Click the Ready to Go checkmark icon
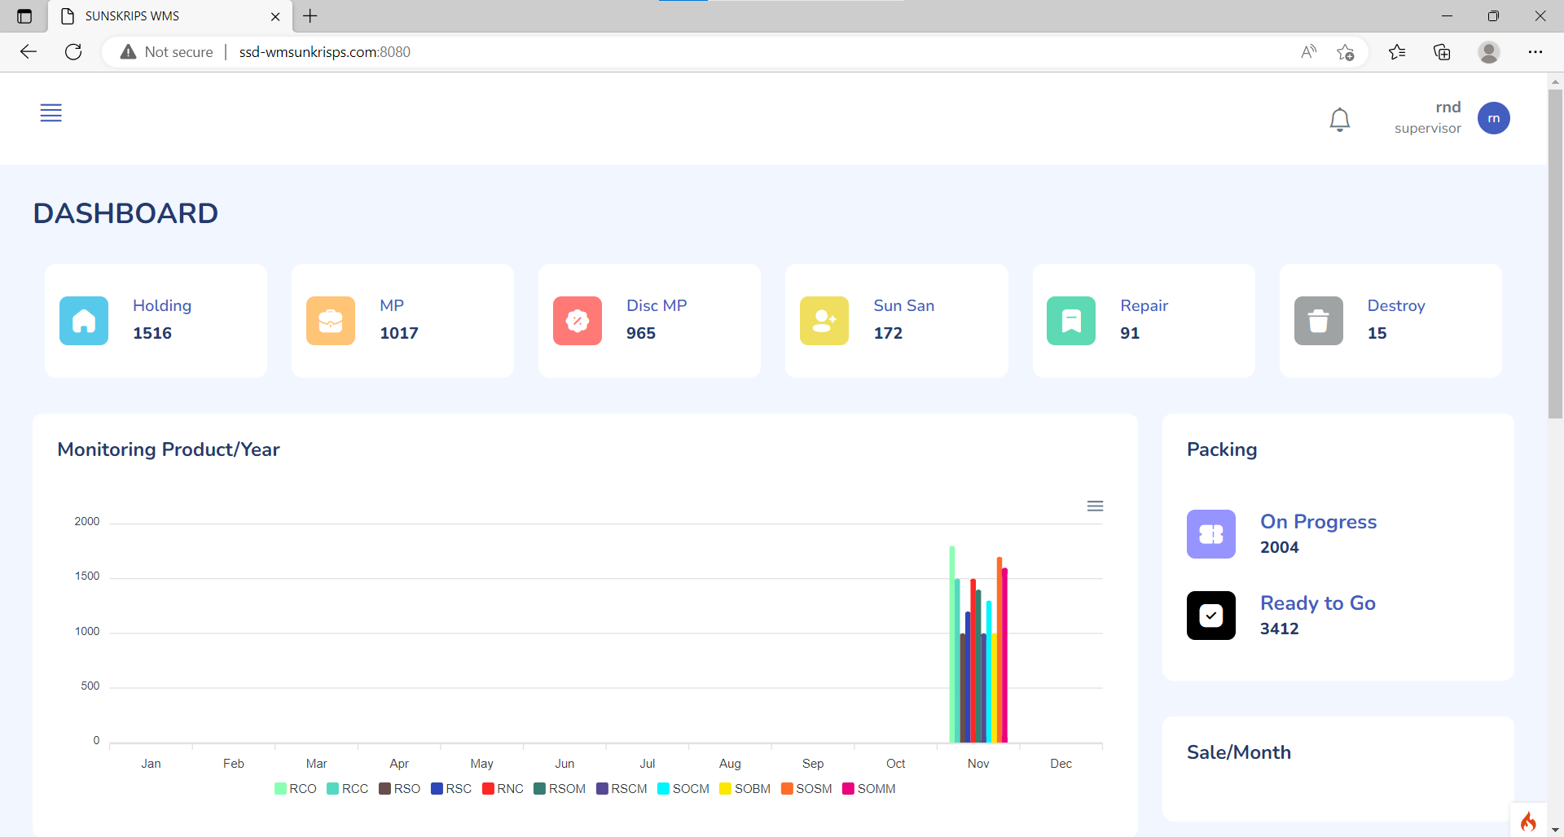 [1211, 616]
